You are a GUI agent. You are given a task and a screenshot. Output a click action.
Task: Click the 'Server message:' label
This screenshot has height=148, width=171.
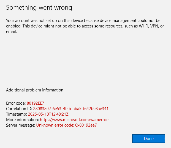click(x=21, y=125)
